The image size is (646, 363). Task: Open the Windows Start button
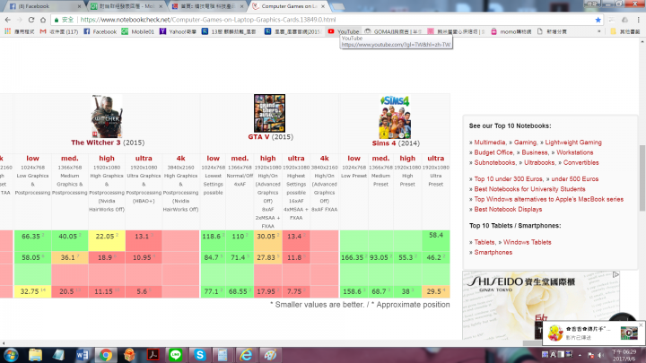[x=11, y=355]
